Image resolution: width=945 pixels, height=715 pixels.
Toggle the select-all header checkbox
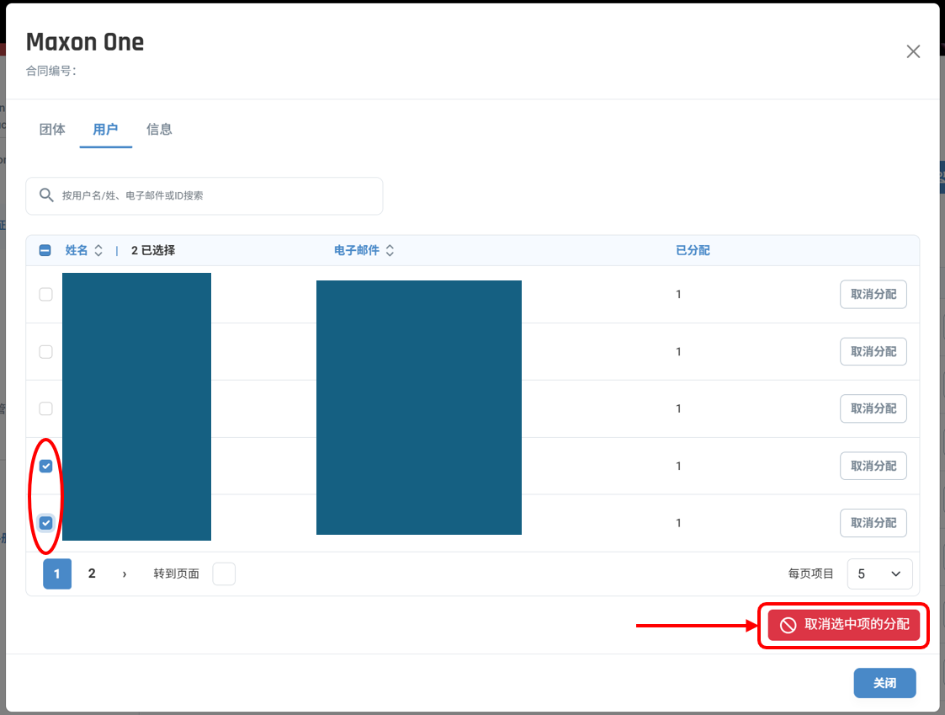(45, 250)
